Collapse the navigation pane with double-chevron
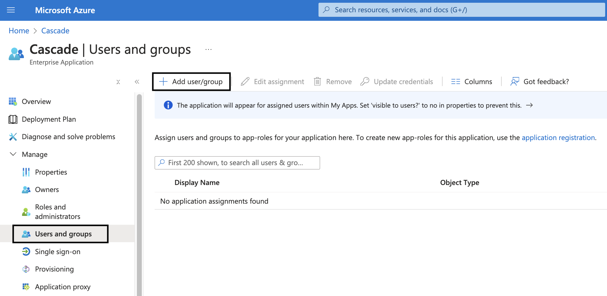 point(137,82)
